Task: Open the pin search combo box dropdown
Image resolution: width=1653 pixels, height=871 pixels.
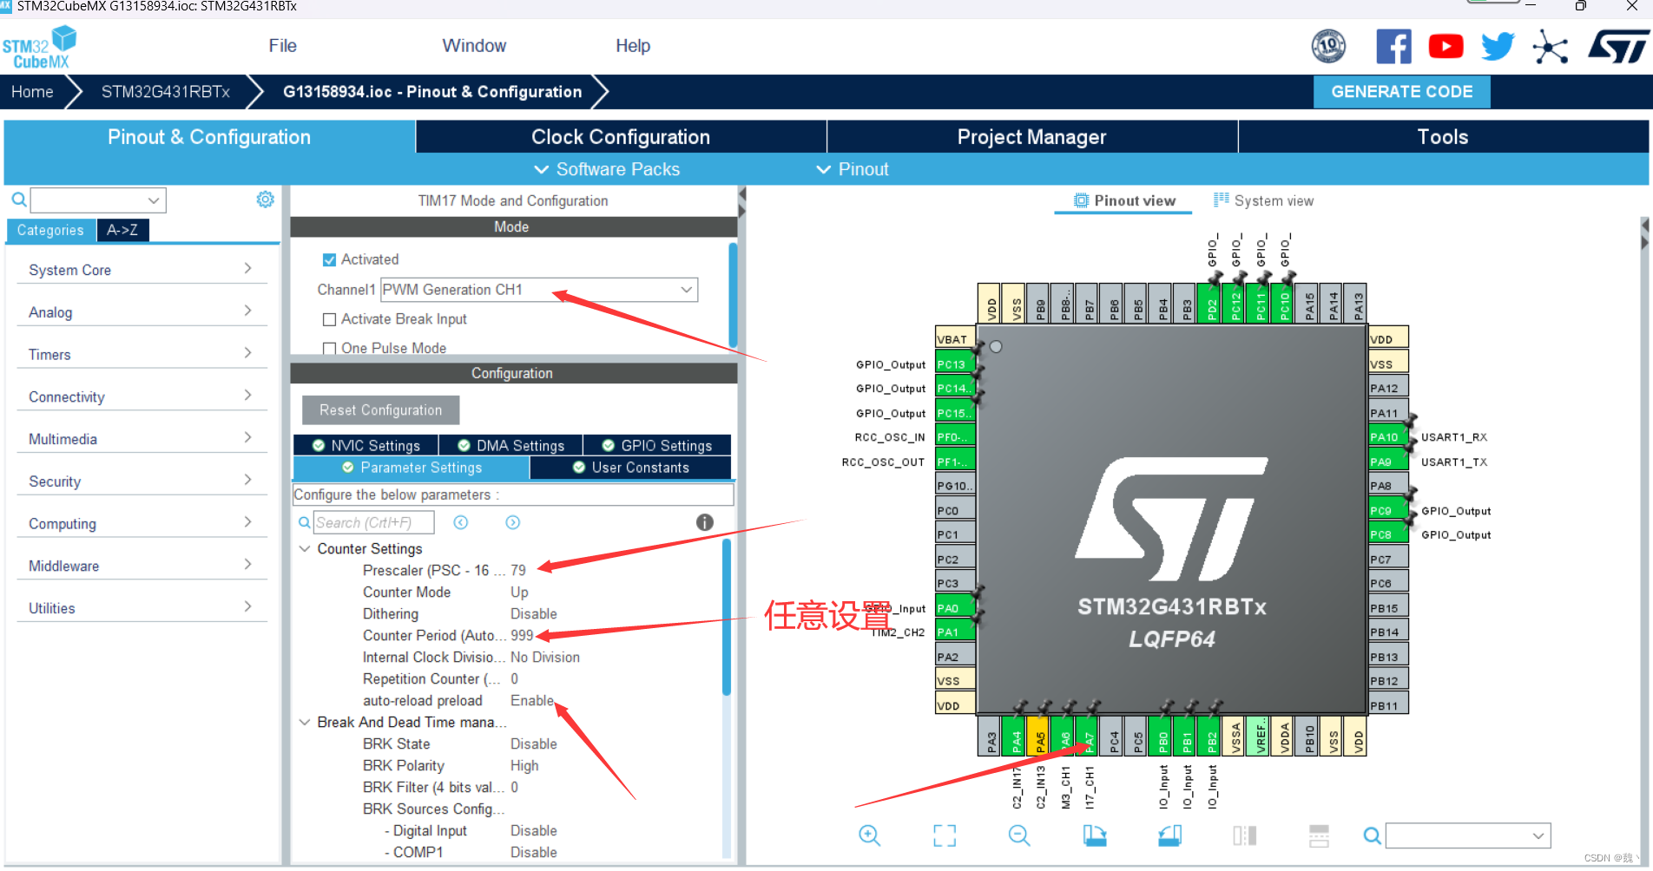Action: pyautogui.click(x=1538, y=835)
